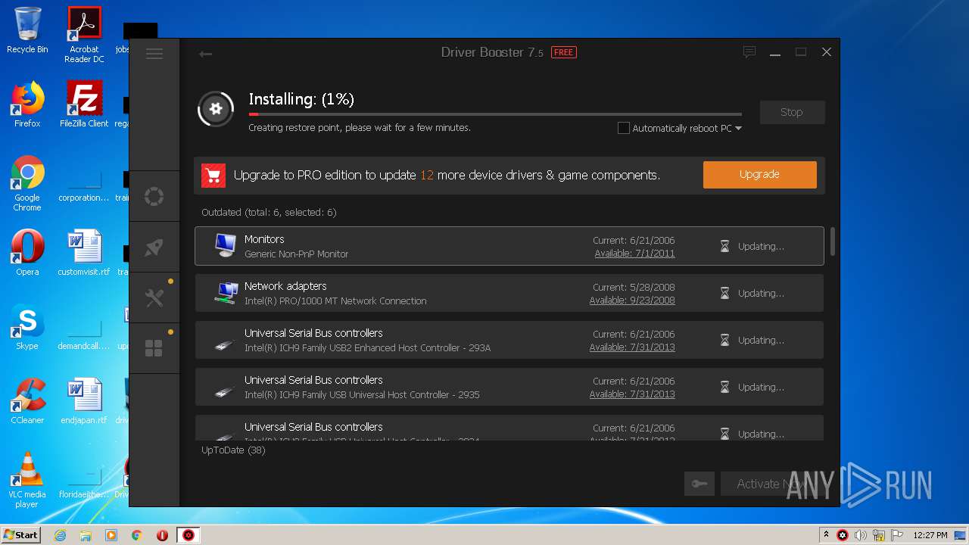The height and width of the screenshot is (545, 969).
Task: Expand the UpToDate (38) section
Action: click(x=233, y=450)
